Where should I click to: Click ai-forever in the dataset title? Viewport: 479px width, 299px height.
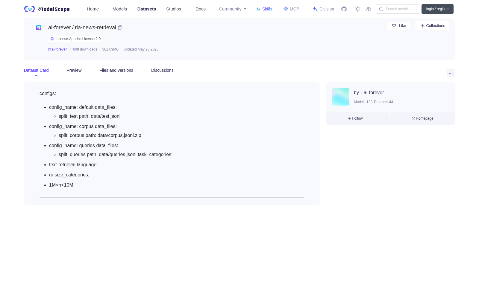coord(60,28)
